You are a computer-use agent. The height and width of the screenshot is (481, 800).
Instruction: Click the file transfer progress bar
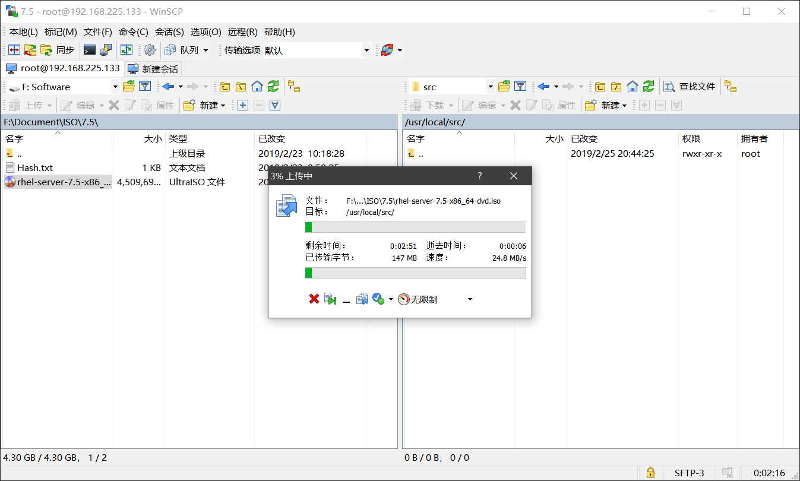pyautogui.click(x=415, y=227)
